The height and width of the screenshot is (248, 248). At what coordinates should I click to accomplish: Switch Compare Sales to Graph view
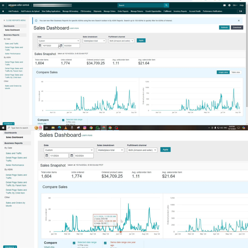pos(223,72)
